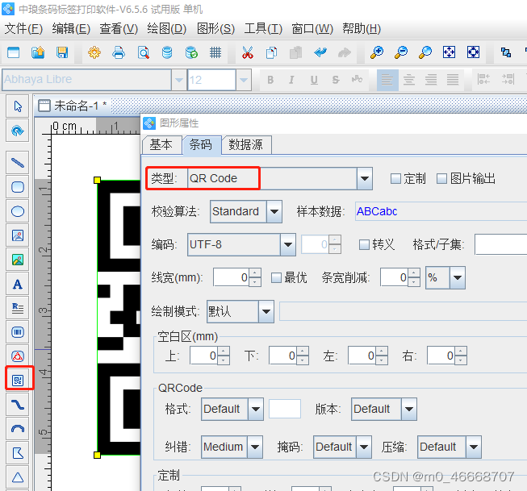Select the ellipse drawing tool
The image size is (527, 491).
tap(18, 211)
